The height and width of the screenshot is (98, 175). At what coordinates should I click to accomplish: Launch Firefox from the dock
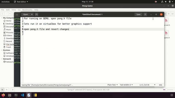point(3,95)
